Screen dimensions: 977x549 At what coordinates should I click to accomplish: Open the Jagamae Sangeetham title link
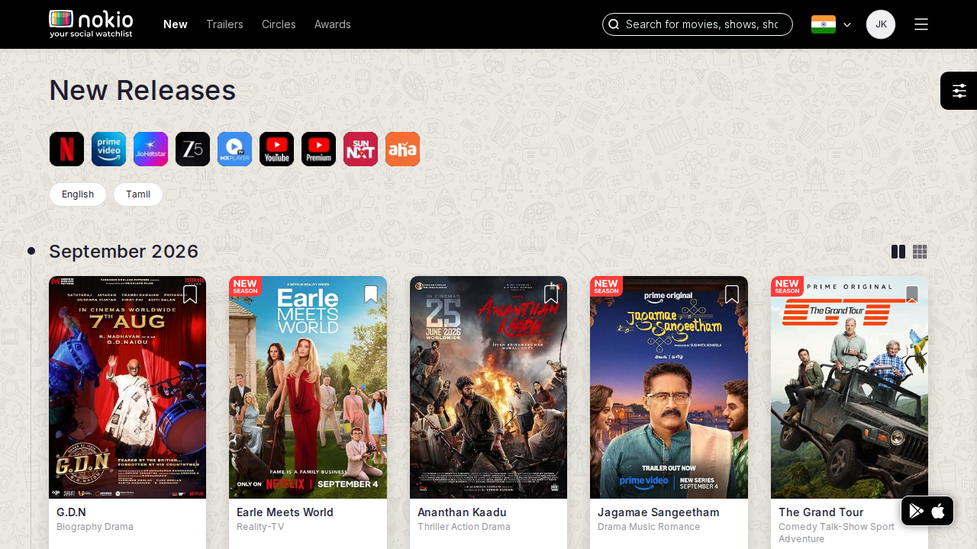[658, 512]
